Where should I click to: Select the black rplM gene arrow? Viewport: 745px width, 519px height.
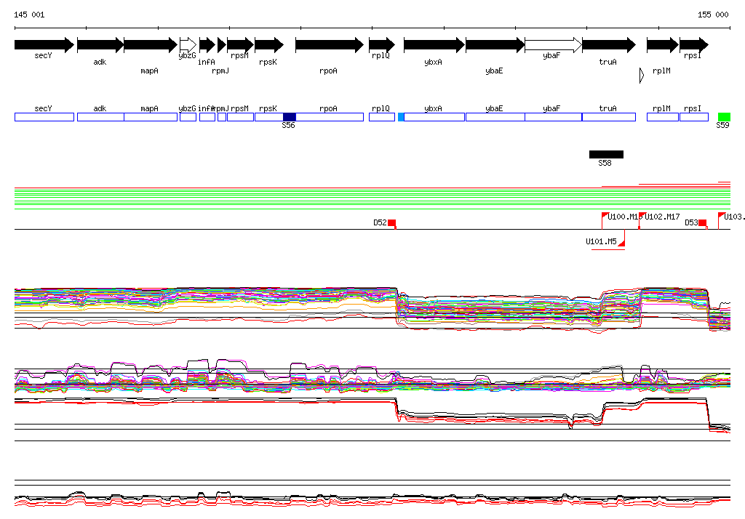pos(662,45)
